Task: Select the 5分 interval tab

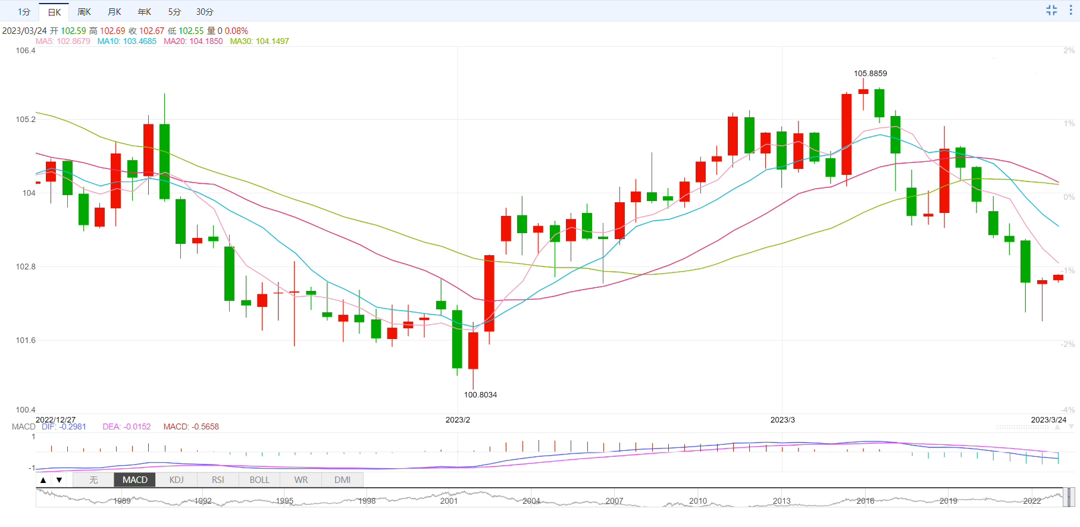Action: click(x=174, y=12)
